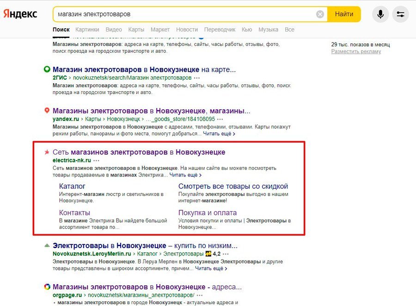Open the Контакты sitelink

tap(74, 212)
